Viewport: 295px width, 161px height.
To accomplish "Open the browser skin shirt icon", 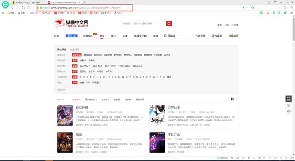I will click(275, 2).
